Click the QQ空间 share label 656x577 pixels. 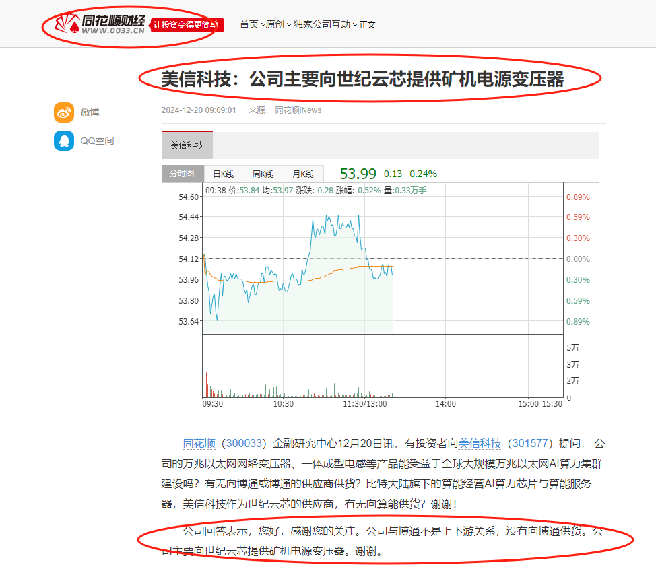pos(97,141)
